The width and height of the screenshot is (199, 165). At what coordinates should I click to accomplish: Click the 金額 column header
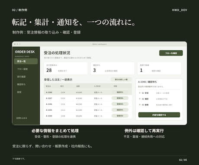click(78, 86)
